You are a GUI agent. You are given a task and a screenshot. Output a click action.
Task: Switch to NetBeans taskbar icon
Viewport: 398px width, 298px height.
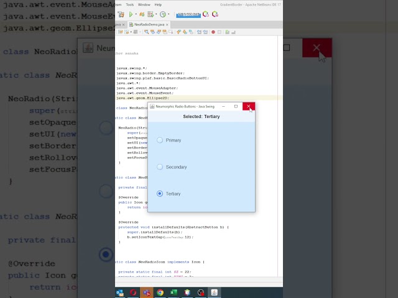(x=187, y=292)
